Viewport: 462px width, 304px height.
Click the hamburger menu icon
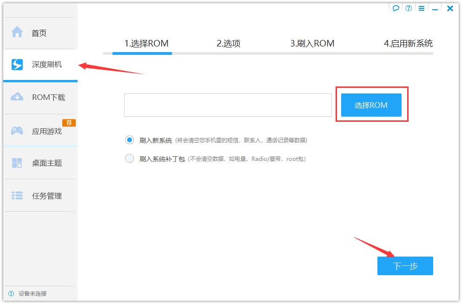[422, 8]
